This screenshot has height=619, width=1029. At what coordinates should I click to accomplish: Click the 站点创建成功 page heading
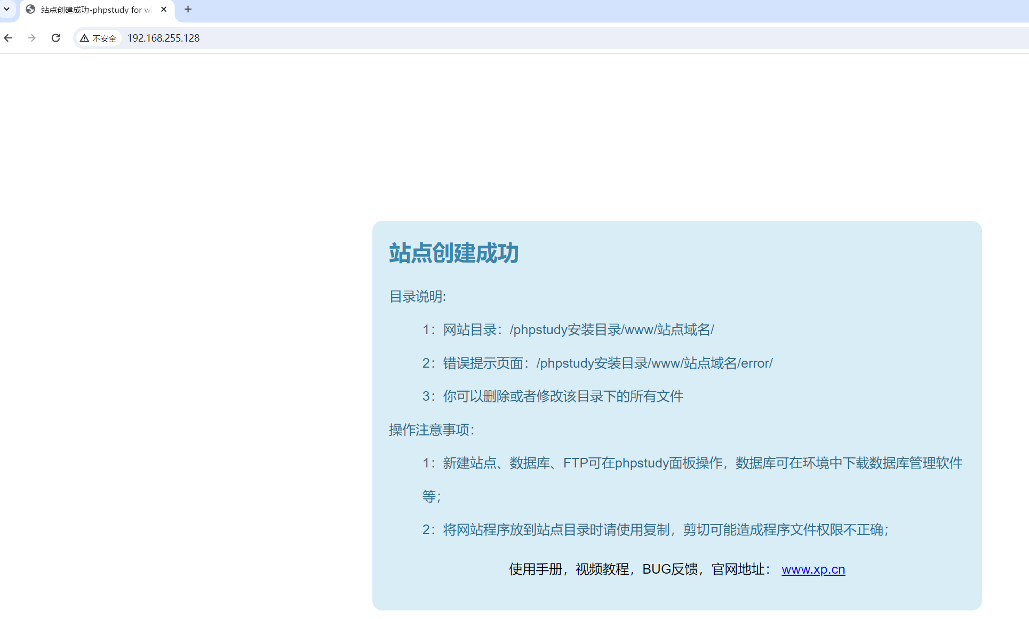(x=453, y=253)
